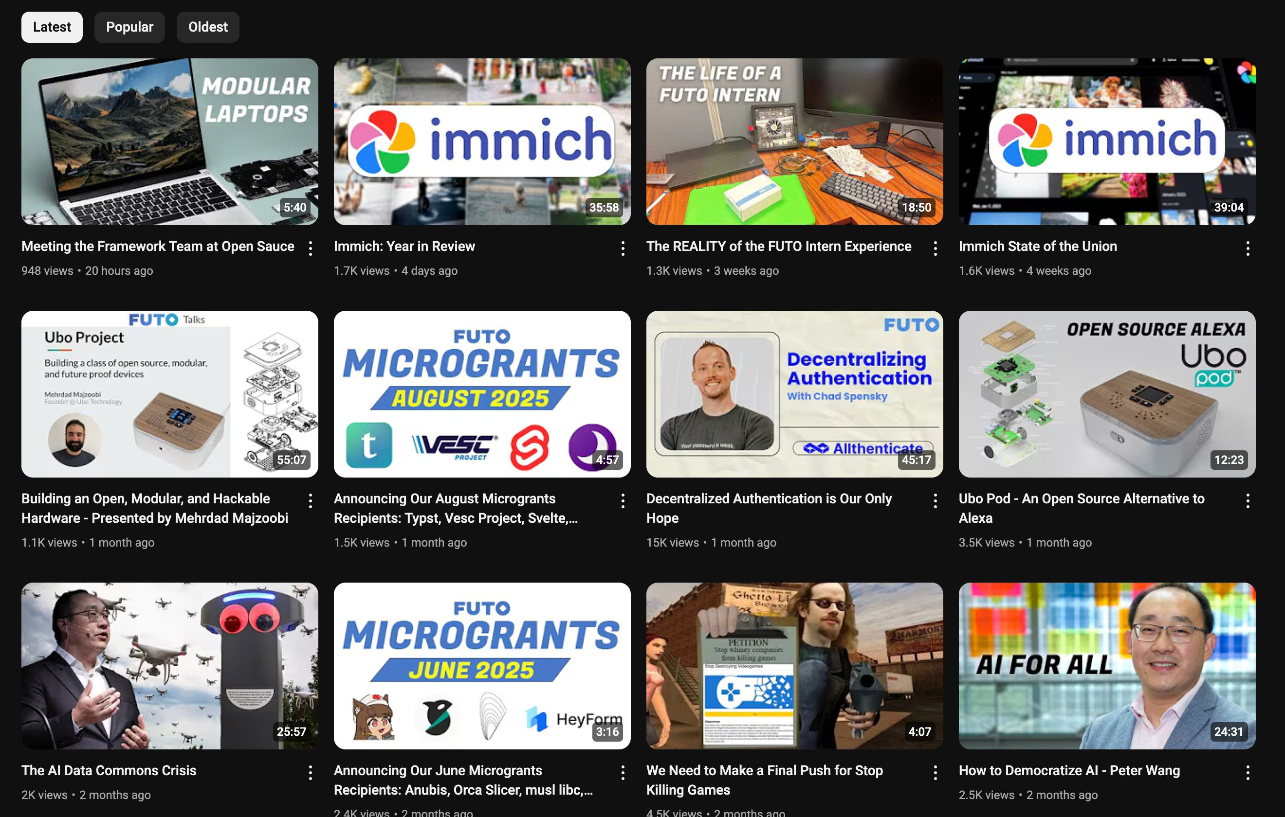Open options menu for Meeting the Framework Team video
The image size is (1285, 817).
(310, 248)
